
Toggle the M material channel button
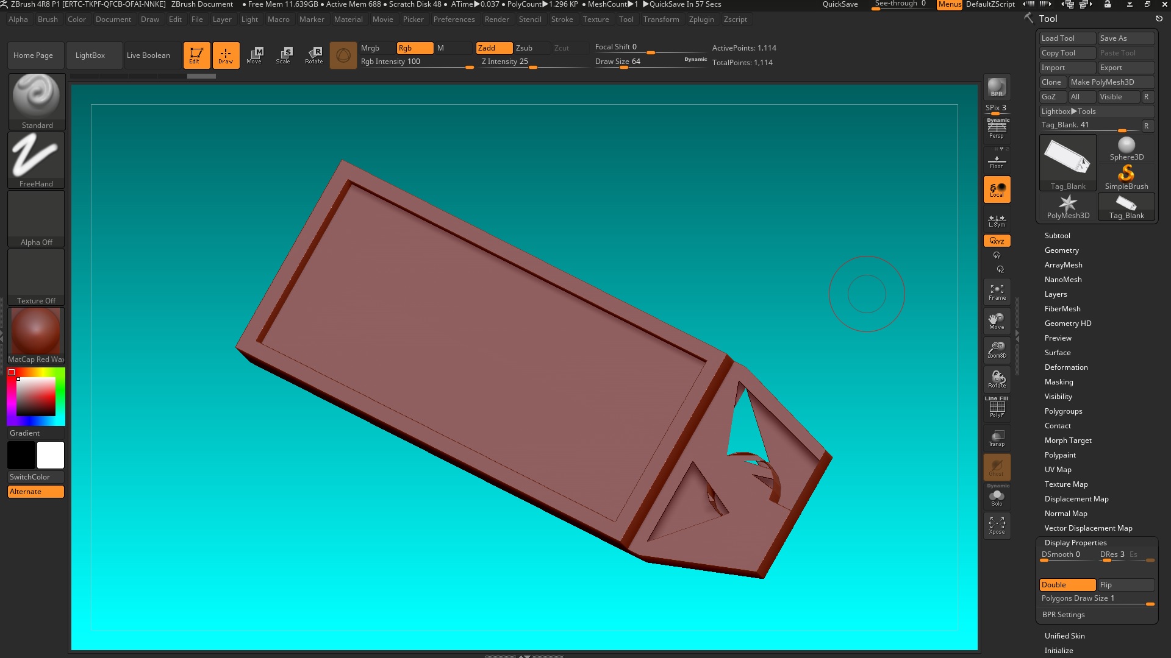pos(454,48)
